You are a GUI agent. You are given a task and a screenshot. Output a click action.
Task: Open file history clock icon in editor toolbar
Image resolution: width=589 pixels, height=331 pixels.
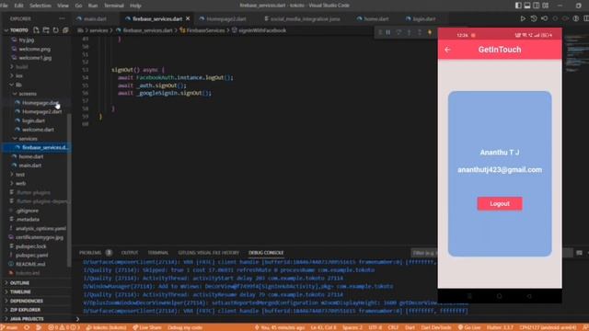click(x=534, y=18)
